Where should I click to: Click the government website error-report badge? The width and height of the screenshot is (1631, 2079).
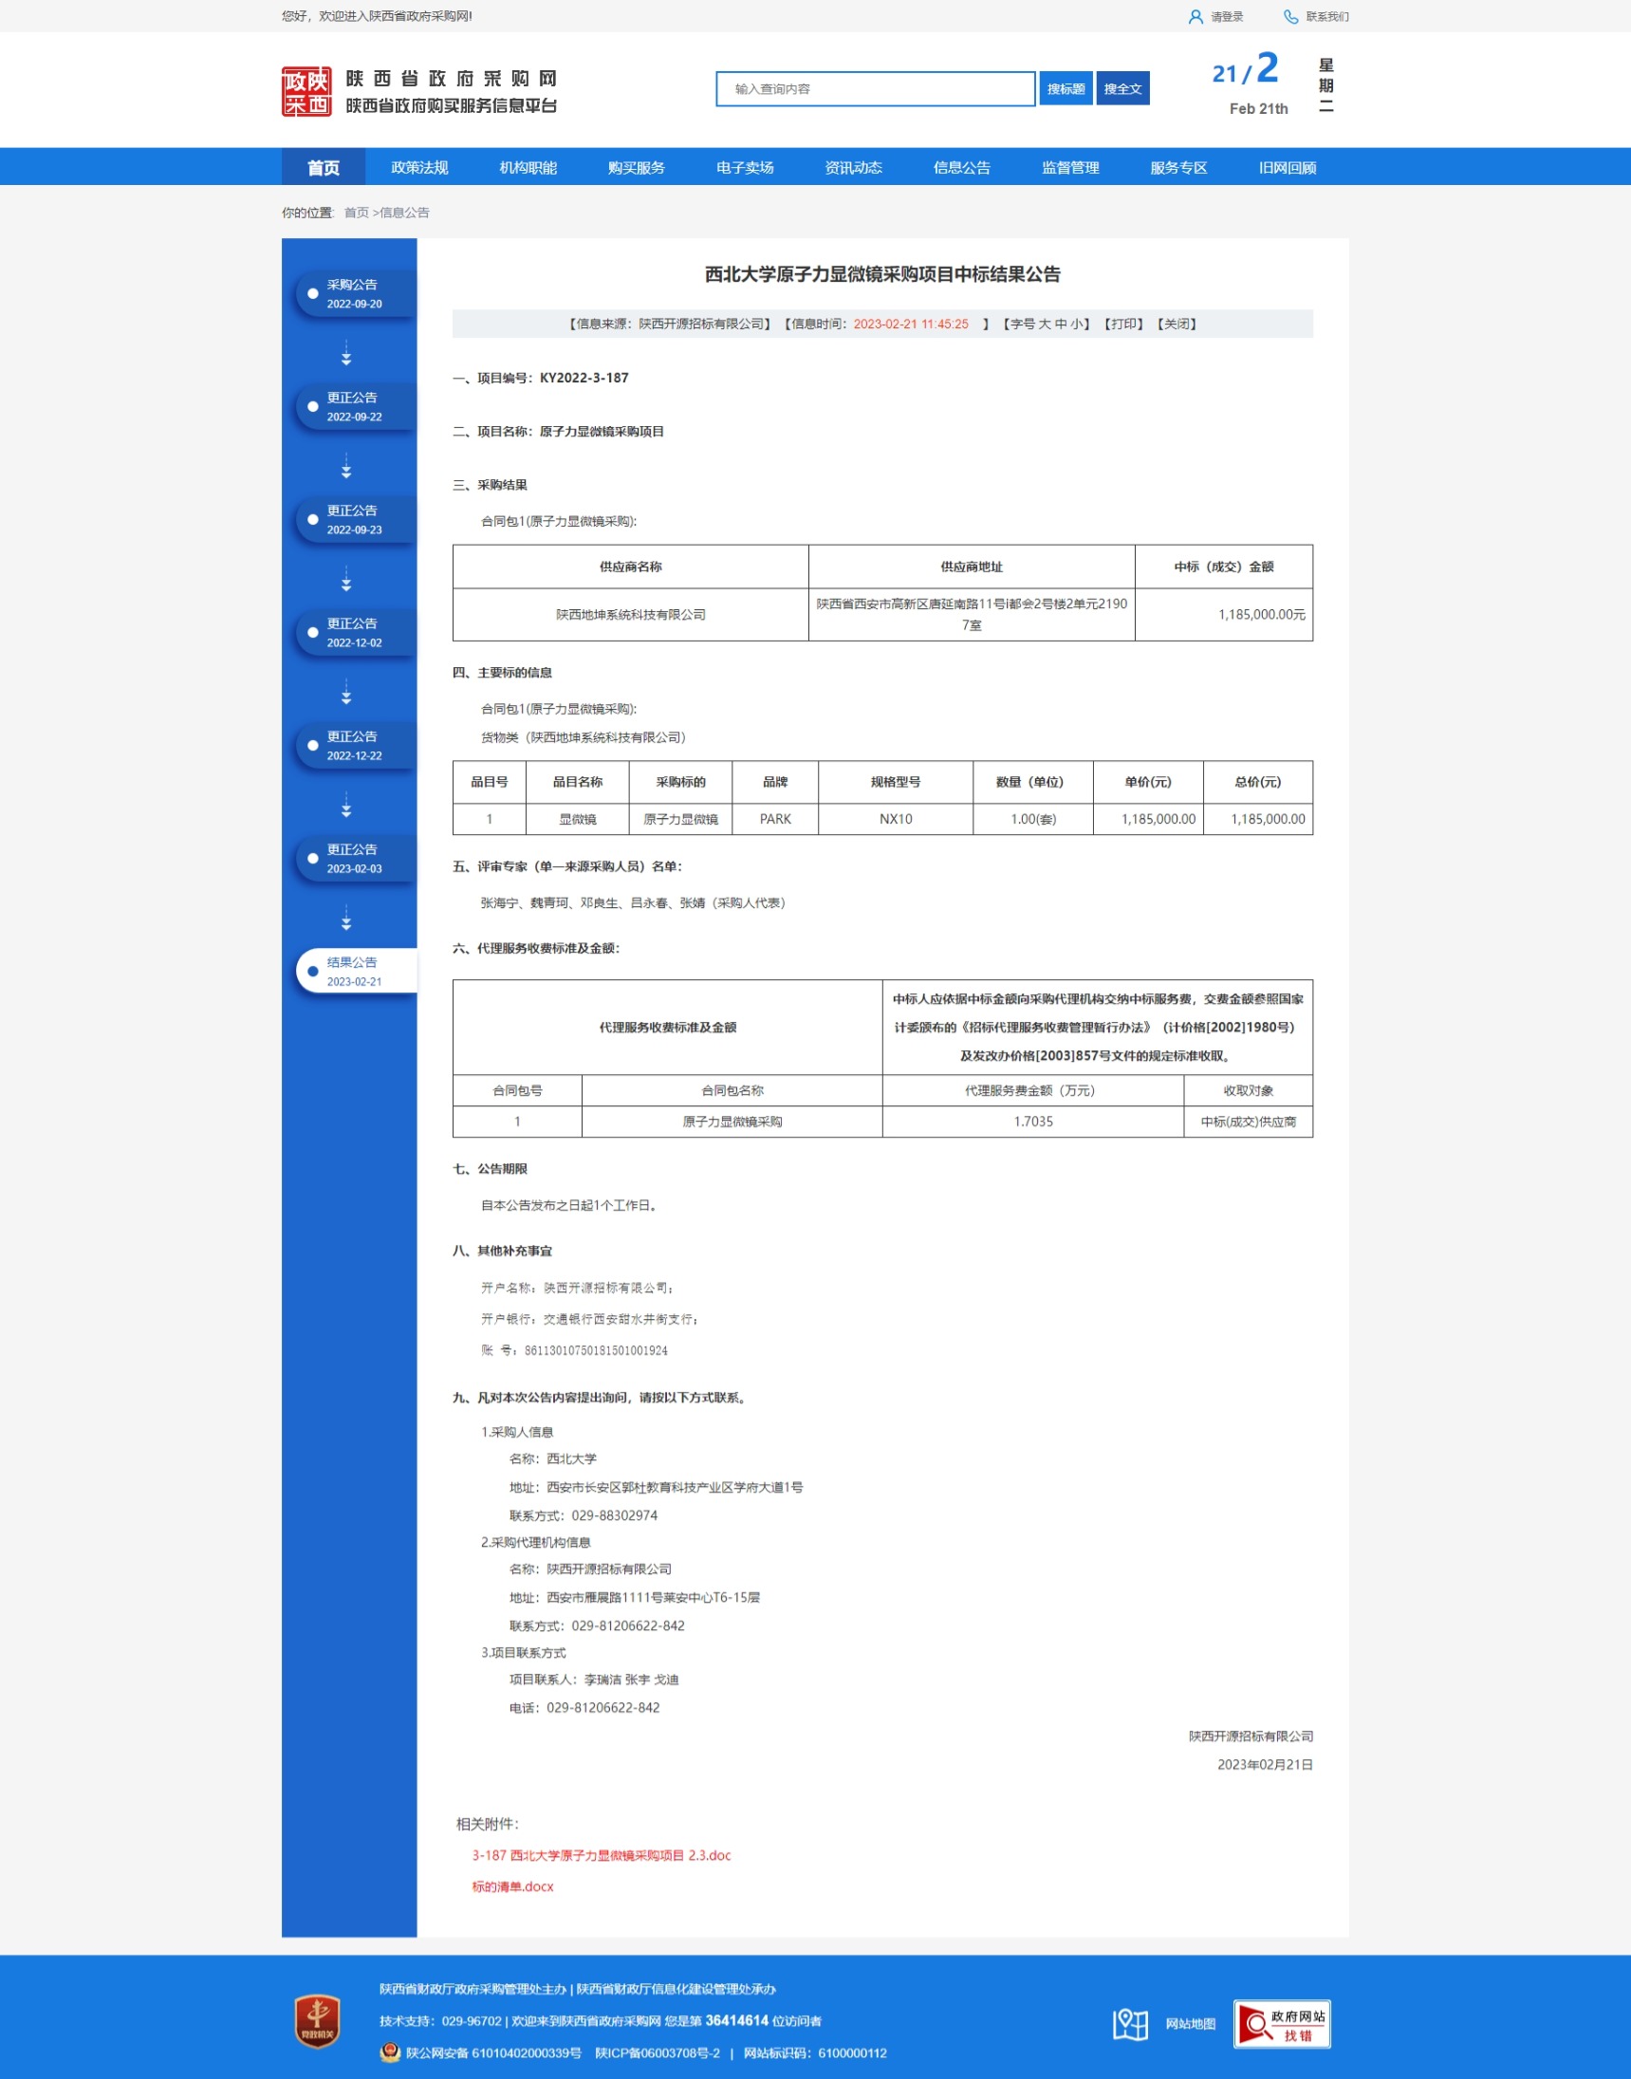pyautogui.click(x=1282, y=2024)
